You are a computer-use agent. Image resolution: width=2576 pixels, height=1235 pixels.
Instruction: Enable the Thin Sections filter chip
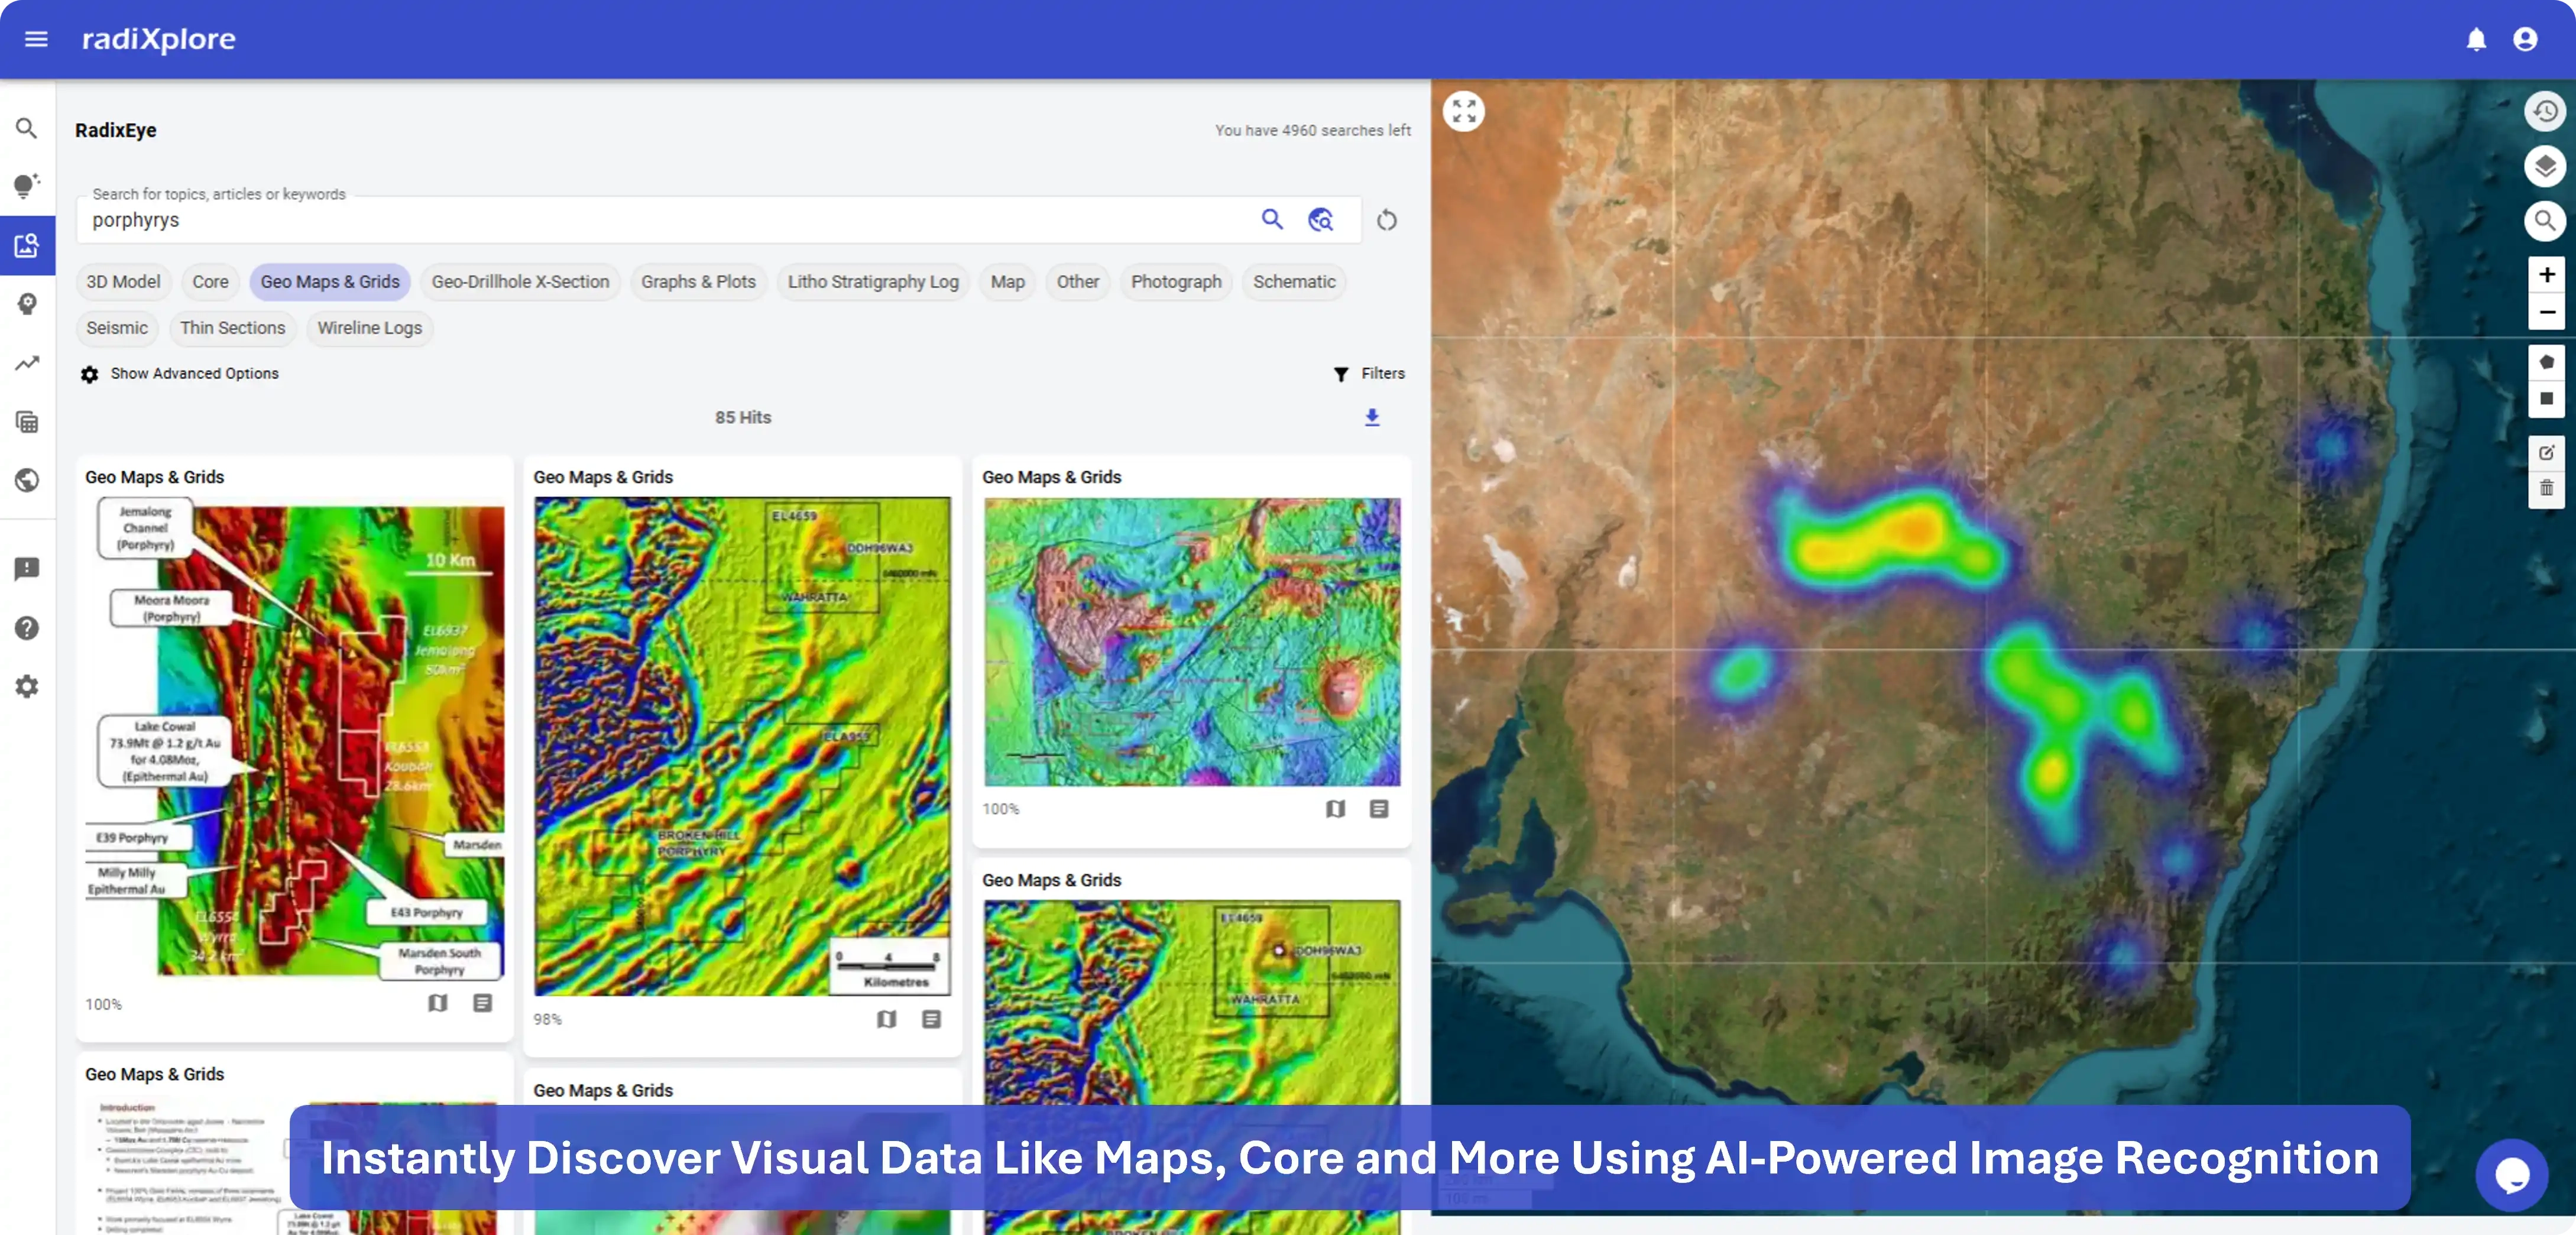coord(232,328)
